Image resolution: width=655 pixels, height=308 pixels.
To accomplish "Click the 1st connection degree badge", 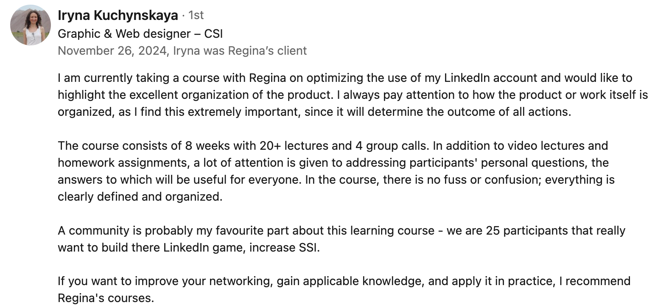I will coord(196,16).
